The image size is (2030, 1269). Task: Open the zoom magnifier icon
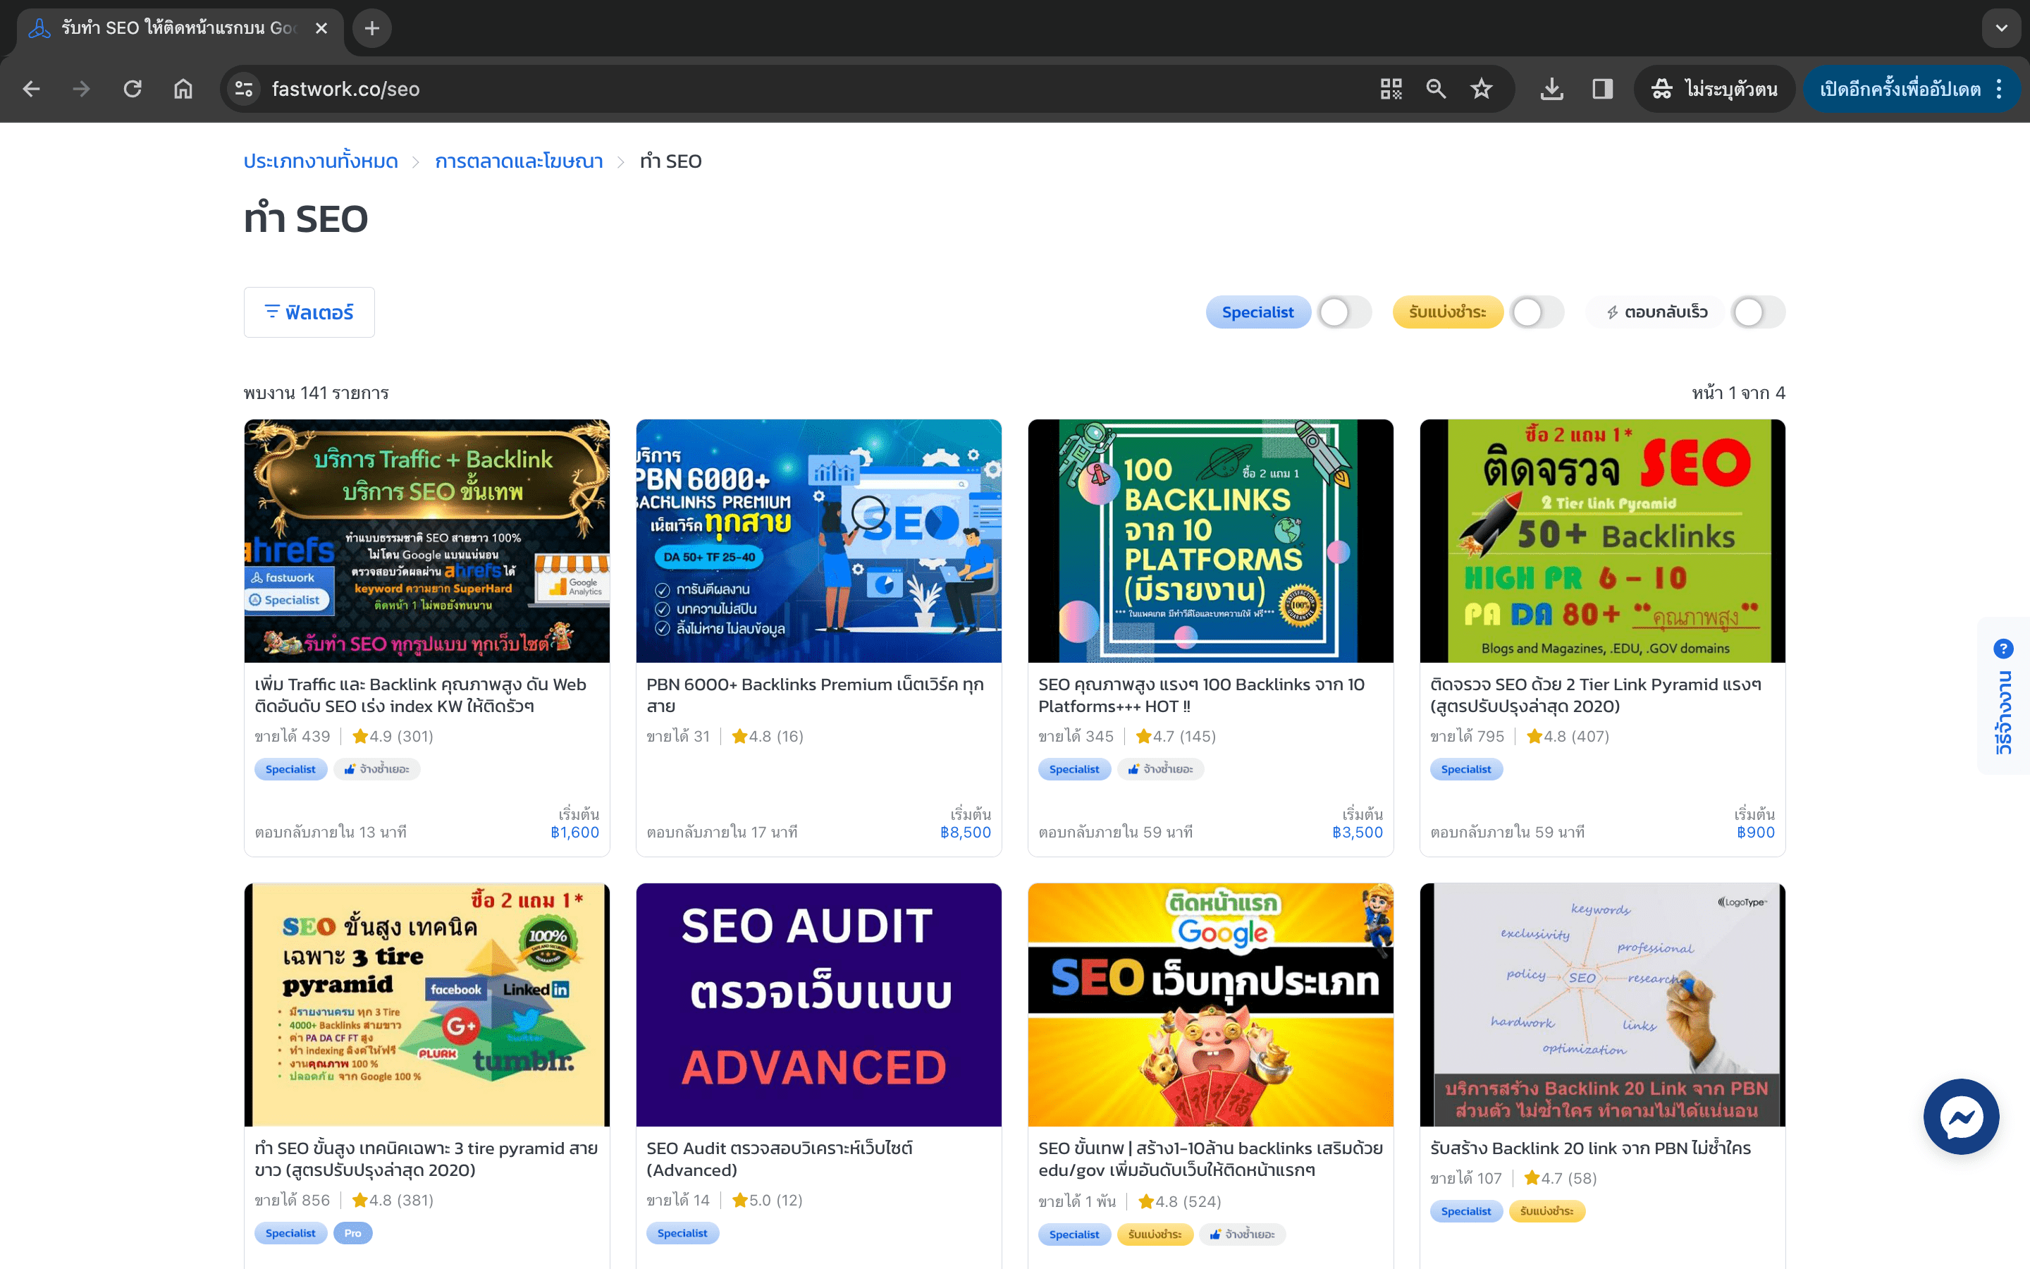(x=1436, y=89)
